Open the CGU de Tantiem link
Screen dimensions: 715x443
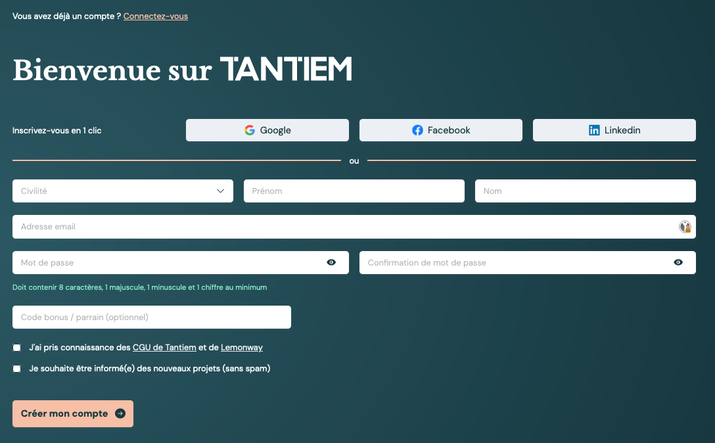click(164, 348)
